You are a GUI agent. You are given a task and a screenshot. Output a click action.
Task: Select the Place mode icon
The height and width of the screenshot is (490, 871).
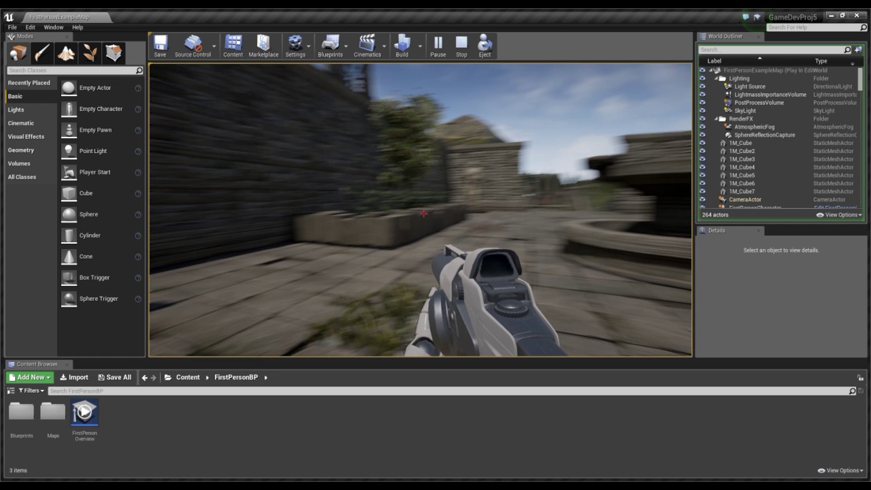pos(18,52)
